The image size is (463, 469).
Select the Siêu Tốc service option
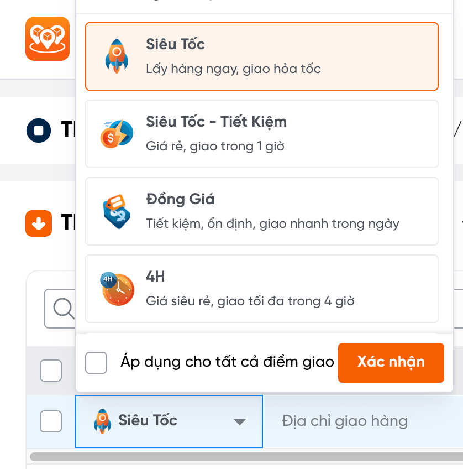pos(262,56)
